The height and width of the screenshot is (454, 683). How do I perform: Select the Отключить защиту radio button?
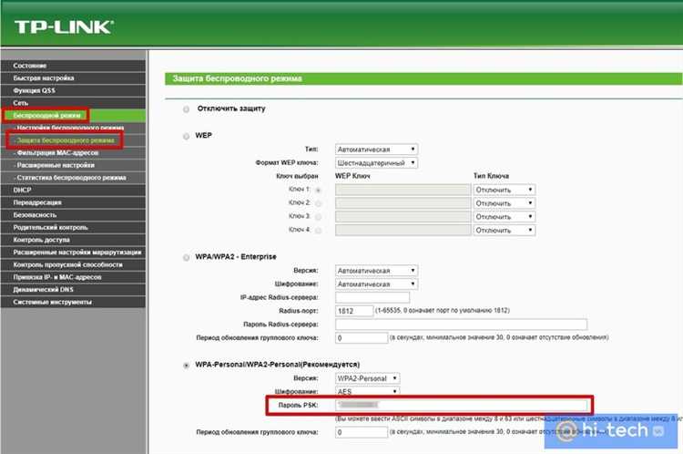click(186, 109)
